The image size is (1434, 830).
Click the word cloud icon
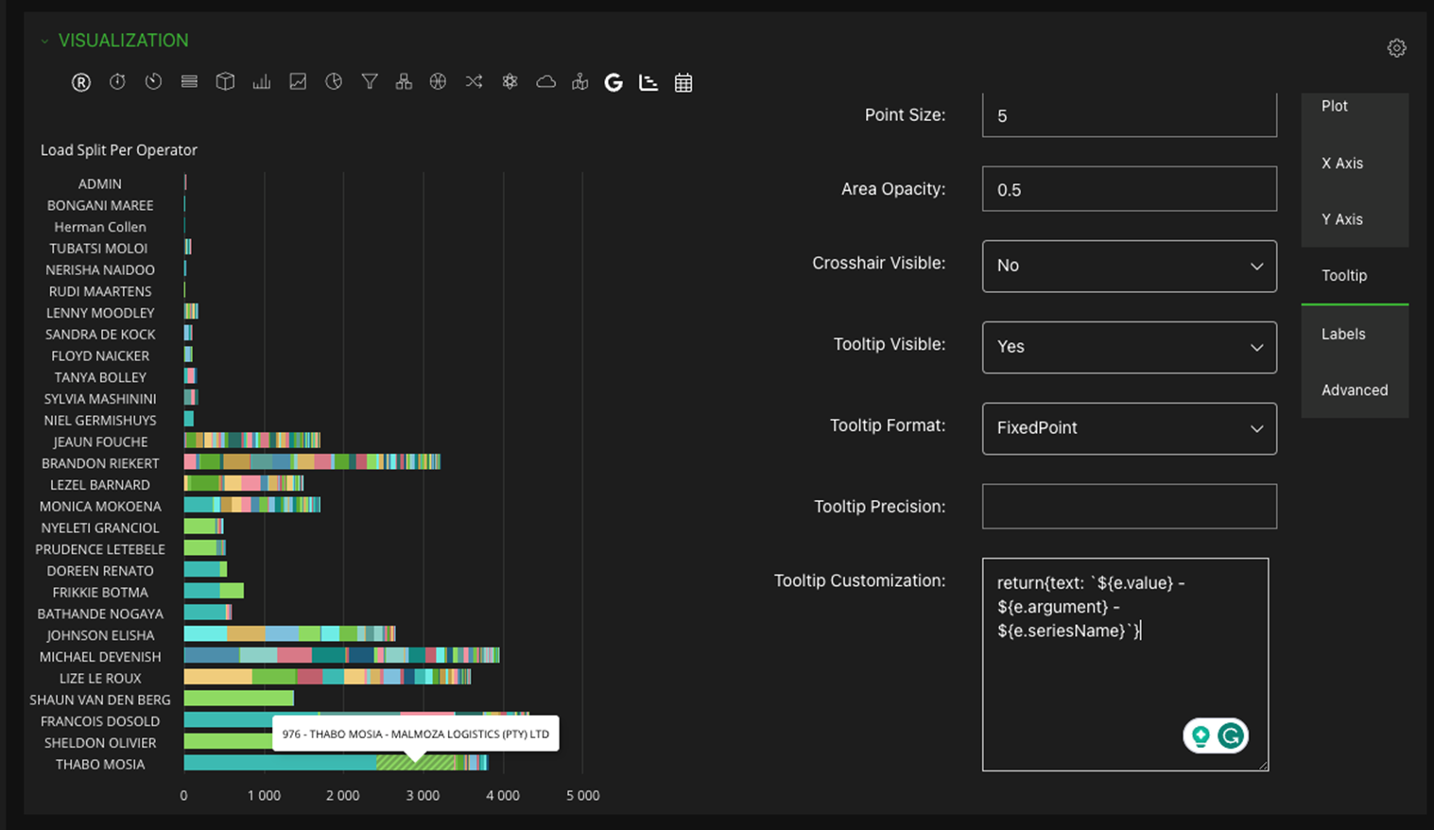[545, 82]
